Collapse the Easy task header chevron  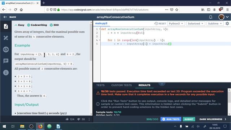click(x=16, y=25)
